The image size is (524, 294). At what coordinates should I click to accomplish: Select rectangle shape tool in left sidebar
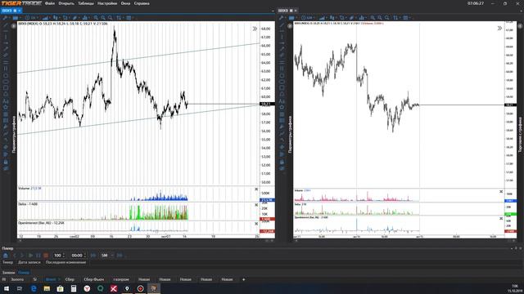tap(6, 88)
